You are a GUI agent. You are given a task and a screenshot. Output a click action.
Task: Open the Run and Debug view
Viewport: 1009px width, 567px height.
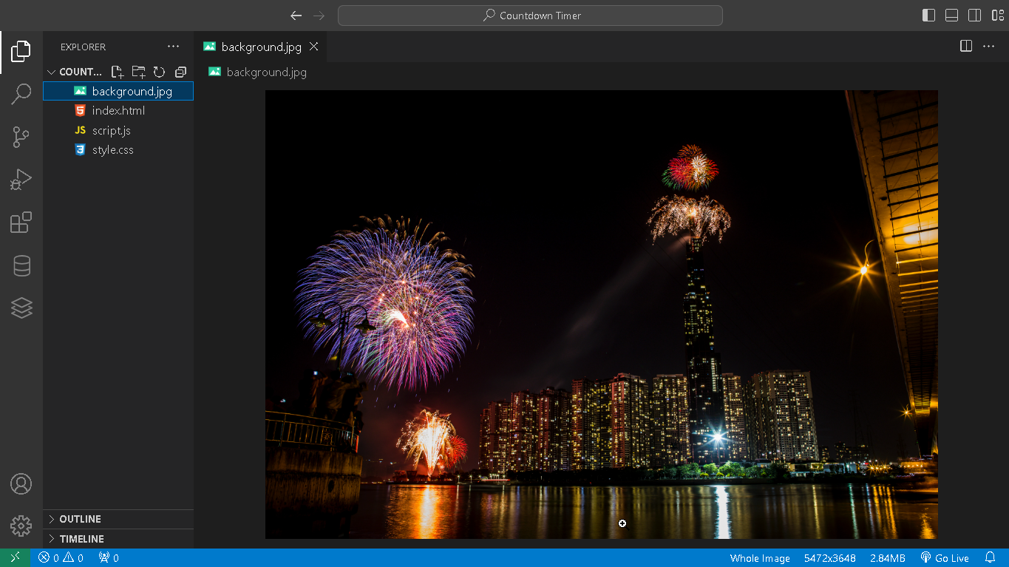pyautogui.click(x=21, y=180)
